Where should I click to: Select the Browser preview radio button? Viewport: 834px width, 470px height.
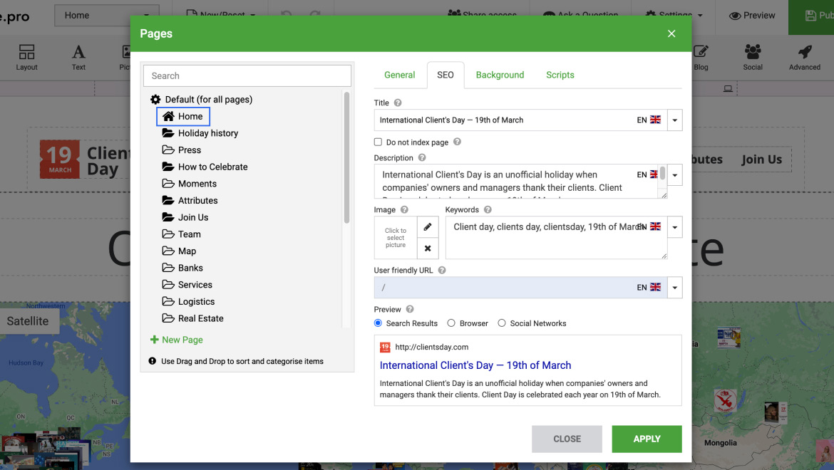coord(451,323)
